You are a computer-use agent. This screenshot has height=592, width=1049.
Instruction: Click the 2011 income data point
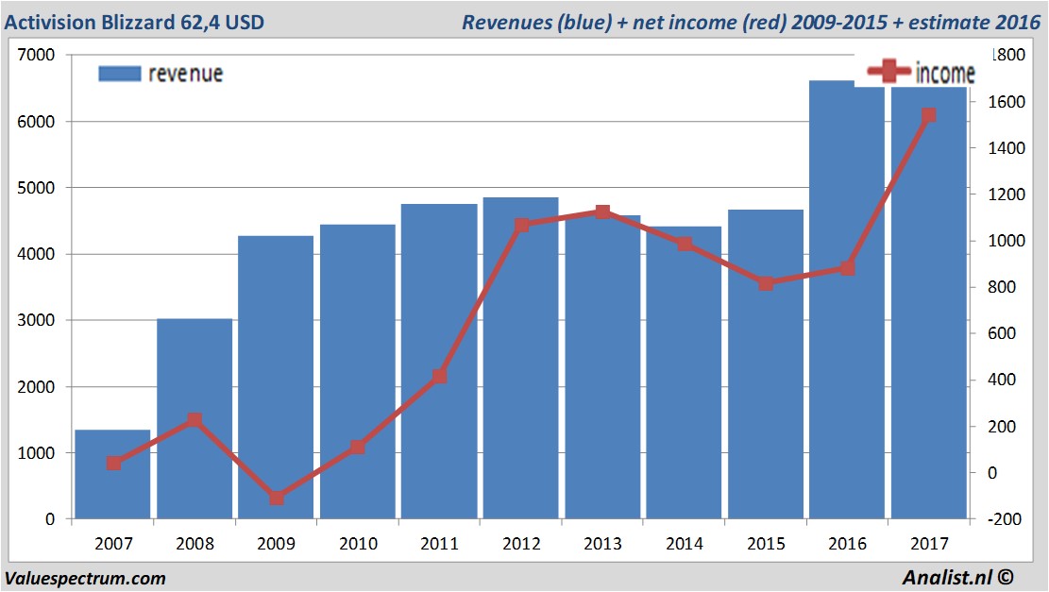click(440, 377)
